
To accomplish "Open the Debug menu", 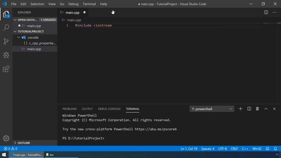I will click(x=73, y=4).
